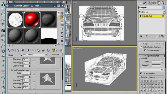
Task: Adjust the Select ID spinner arrows
Action: (x=162, y=66)
